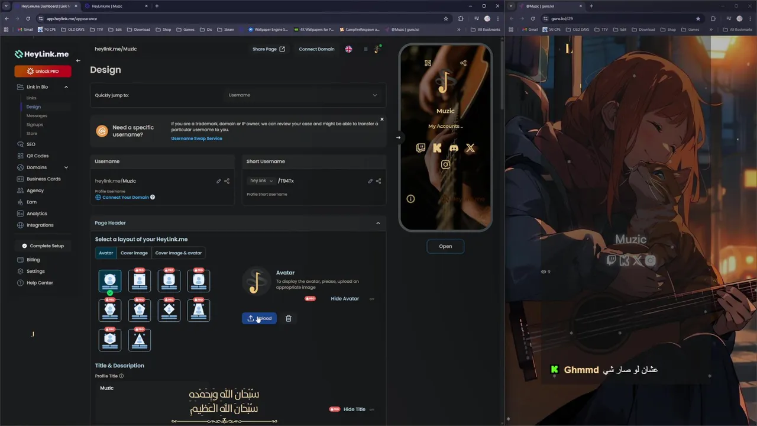Bookmark the heylink.me page with star
This screenshot has height=426, width=757.
pos(446,18)
